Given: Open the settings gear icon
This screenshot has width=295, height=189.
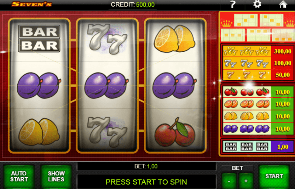Looking at the screenshot, I should (x=257, y=4).
